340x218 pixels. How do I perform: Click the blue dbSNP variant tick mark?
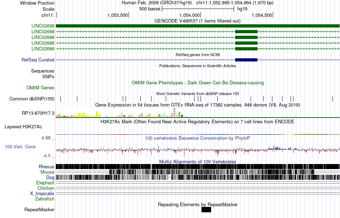point(251,99)
